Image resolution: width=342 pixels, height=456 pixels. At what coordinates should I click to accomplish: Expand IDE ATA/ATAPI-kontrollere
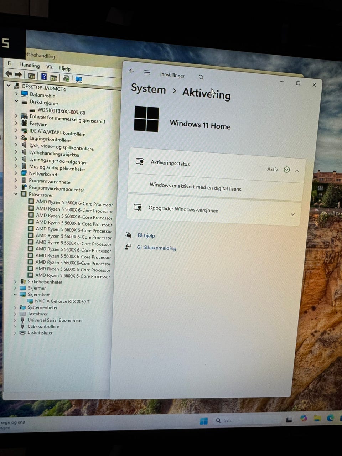[16, 130]
